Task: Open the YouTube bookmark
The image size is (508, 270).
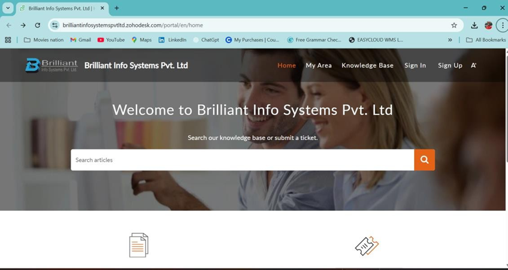Action: [x=111, y=40]
